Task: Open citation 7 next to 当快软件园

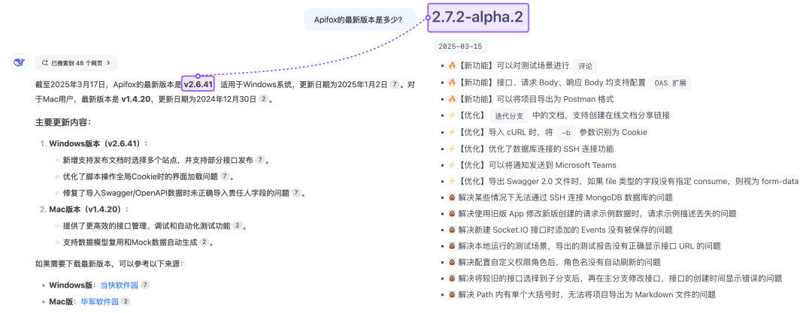Action: pos(145,285)
